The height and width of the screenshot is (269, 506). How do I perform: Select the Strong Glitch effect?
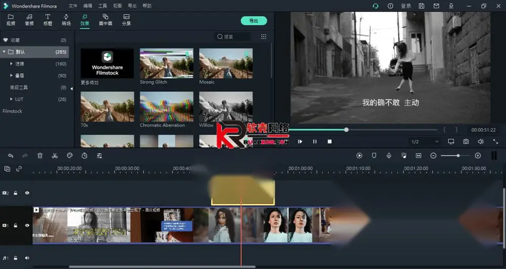pyautogui.click(x=166, y=64)
